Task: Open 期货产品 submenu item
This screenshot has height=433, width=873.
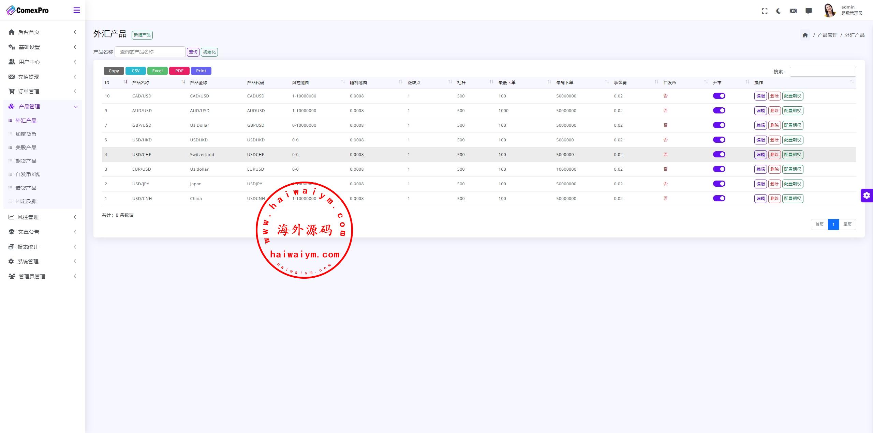Action: pos(26,161)
